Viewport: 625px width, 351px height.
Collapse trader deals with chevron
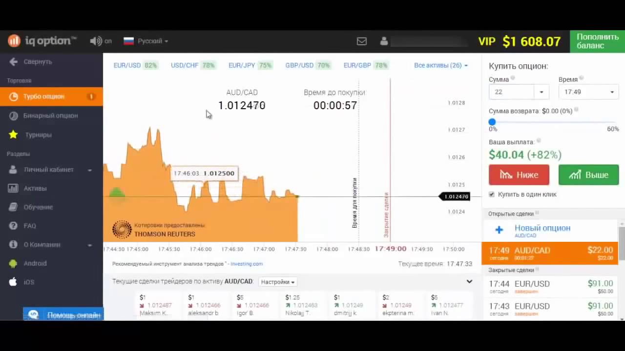(469, 281)
